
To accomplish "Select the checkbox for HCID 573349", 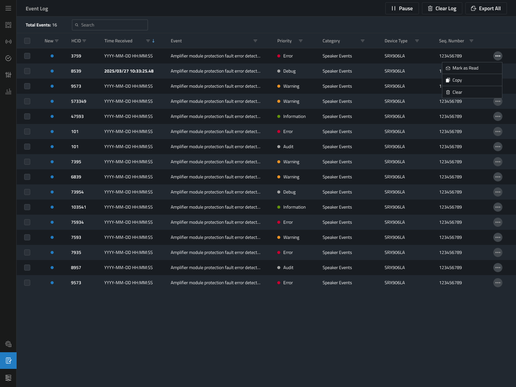I will click(x=27, y=101).
